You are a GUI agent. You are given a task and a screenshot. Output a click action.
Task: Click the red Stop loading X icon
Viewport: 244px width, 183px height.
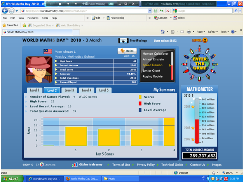tap(167, 11)
